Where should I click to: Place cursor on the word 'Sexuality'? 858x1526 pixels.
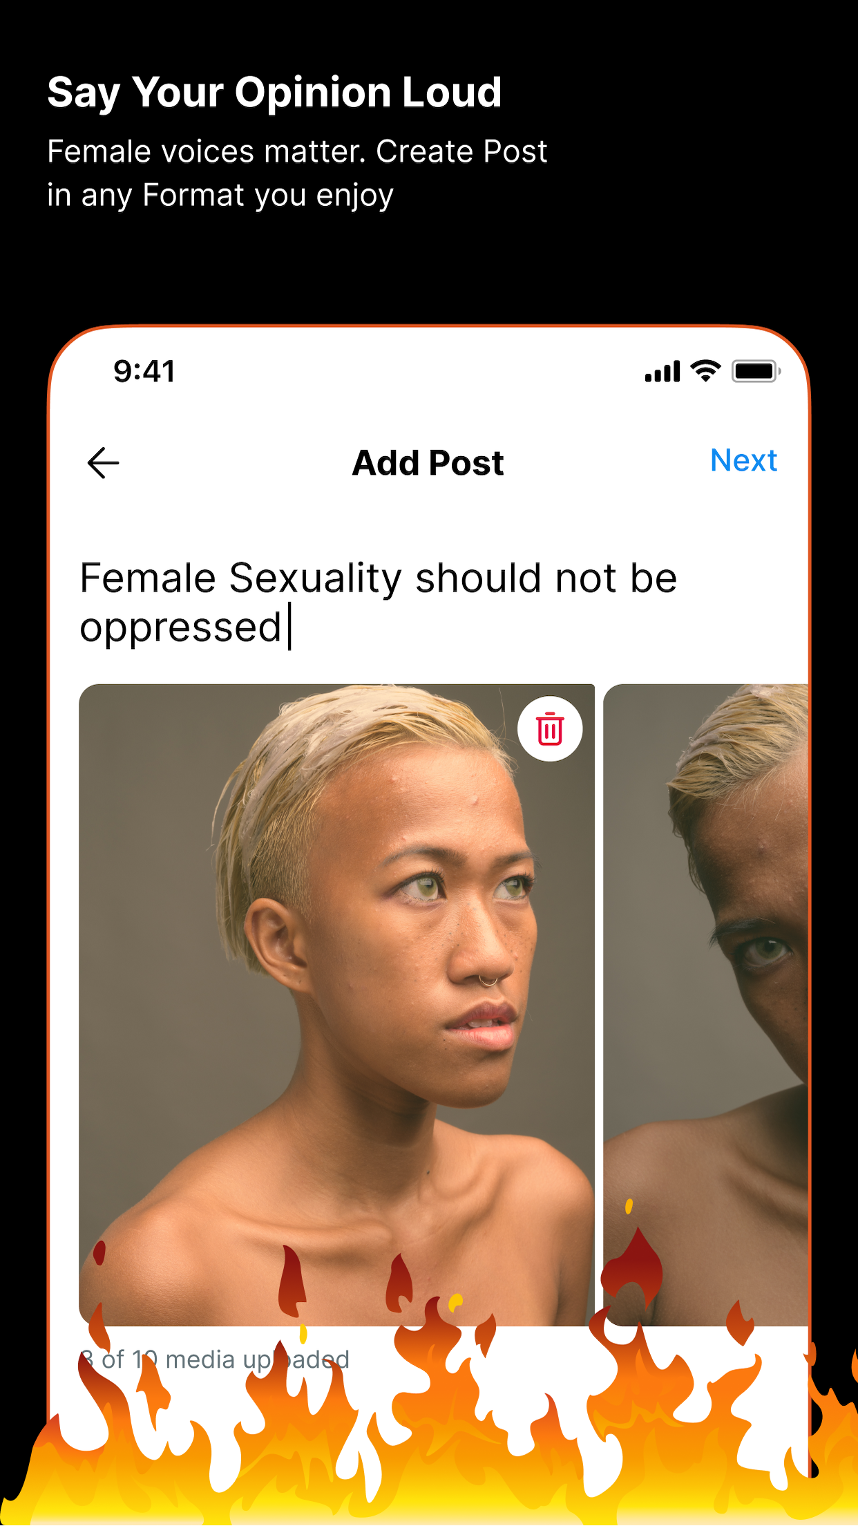click(315, 579)
